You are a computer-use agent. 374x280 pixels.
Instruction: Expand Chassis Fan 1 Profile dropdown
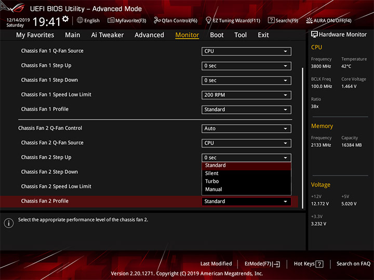click(x=246, y=109)
